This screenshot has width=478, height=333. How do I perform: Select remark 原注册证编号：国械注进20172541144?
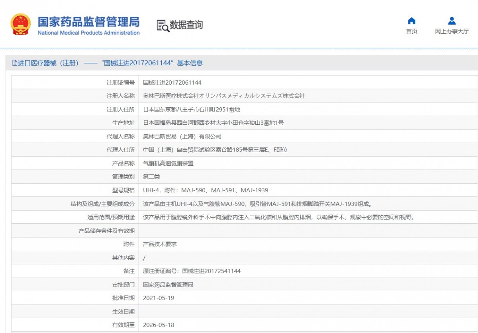192,271
